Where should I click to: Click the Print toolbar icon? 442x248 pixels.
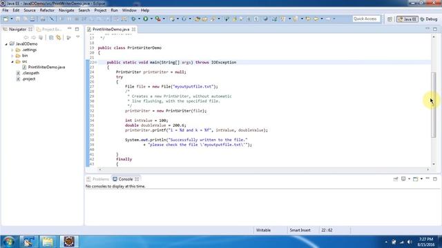pyautogui.click(x=32, y=19)
